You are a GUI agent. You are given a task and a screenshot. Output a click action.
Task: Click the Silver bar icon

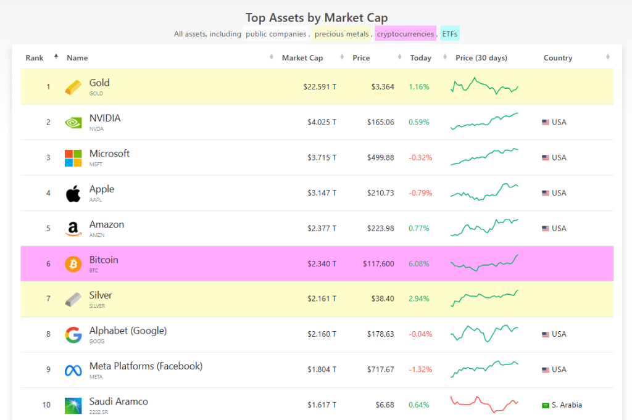point(73,299)
